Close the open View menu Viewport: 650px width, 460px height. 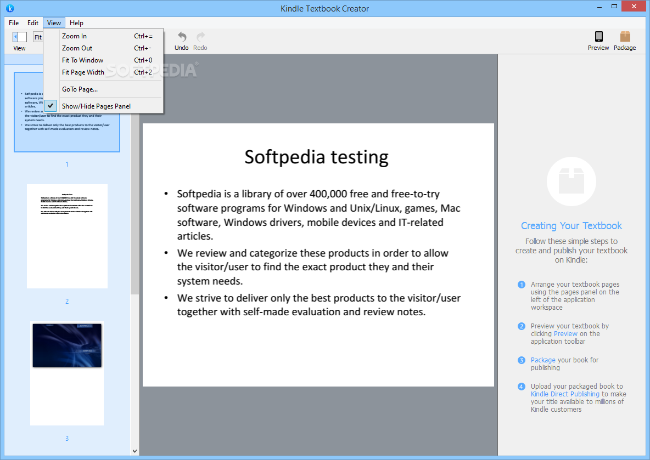click(x=54, y=23)
